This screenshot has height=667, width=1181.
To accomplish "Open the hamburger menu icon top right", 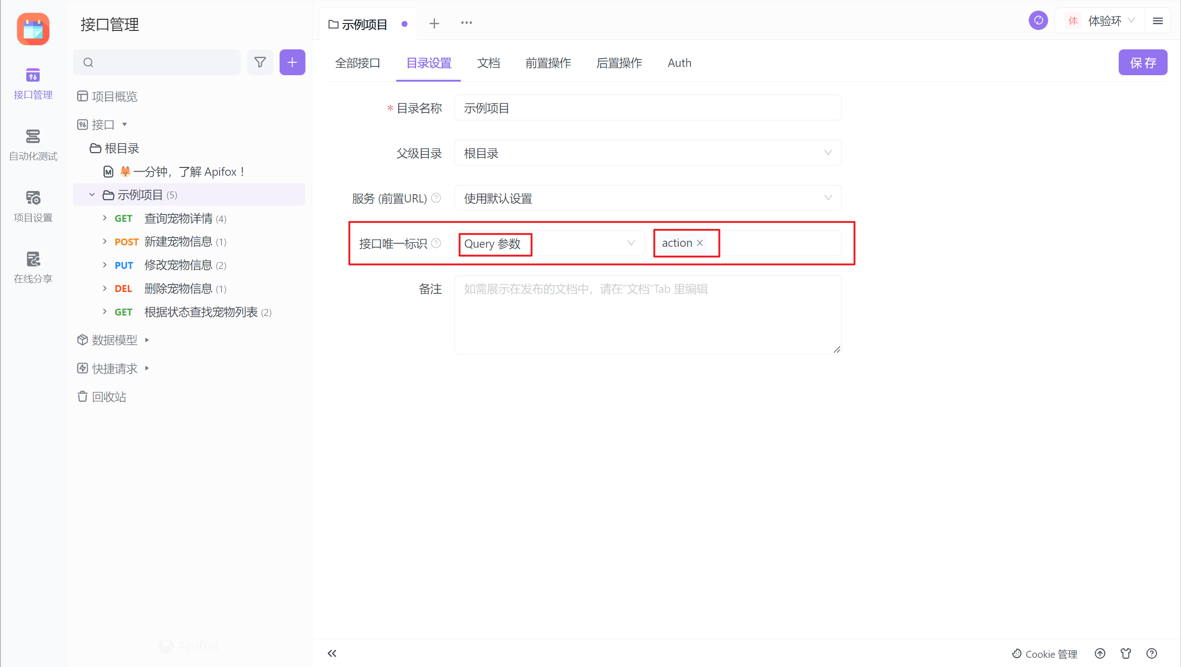I will (1158, 21).
